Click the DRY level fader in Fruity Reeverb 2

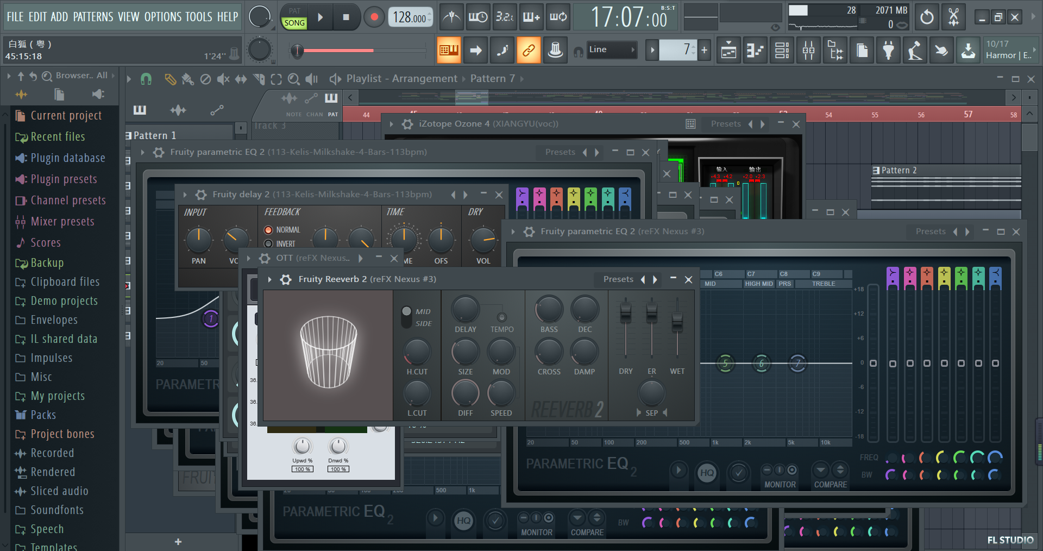coord(626,312)
